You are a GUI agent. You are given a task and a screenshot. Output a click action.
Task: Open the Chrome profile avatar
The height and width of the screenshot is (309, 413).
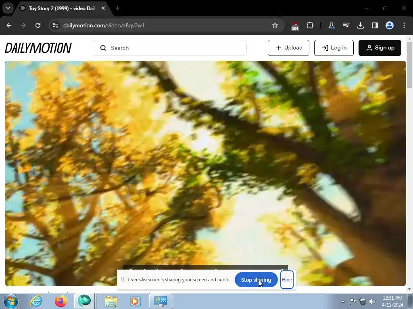[390, 25]
